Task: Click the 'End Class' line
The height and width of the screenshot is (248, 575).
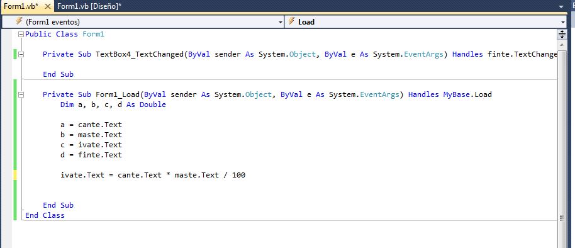Action: 45,215
